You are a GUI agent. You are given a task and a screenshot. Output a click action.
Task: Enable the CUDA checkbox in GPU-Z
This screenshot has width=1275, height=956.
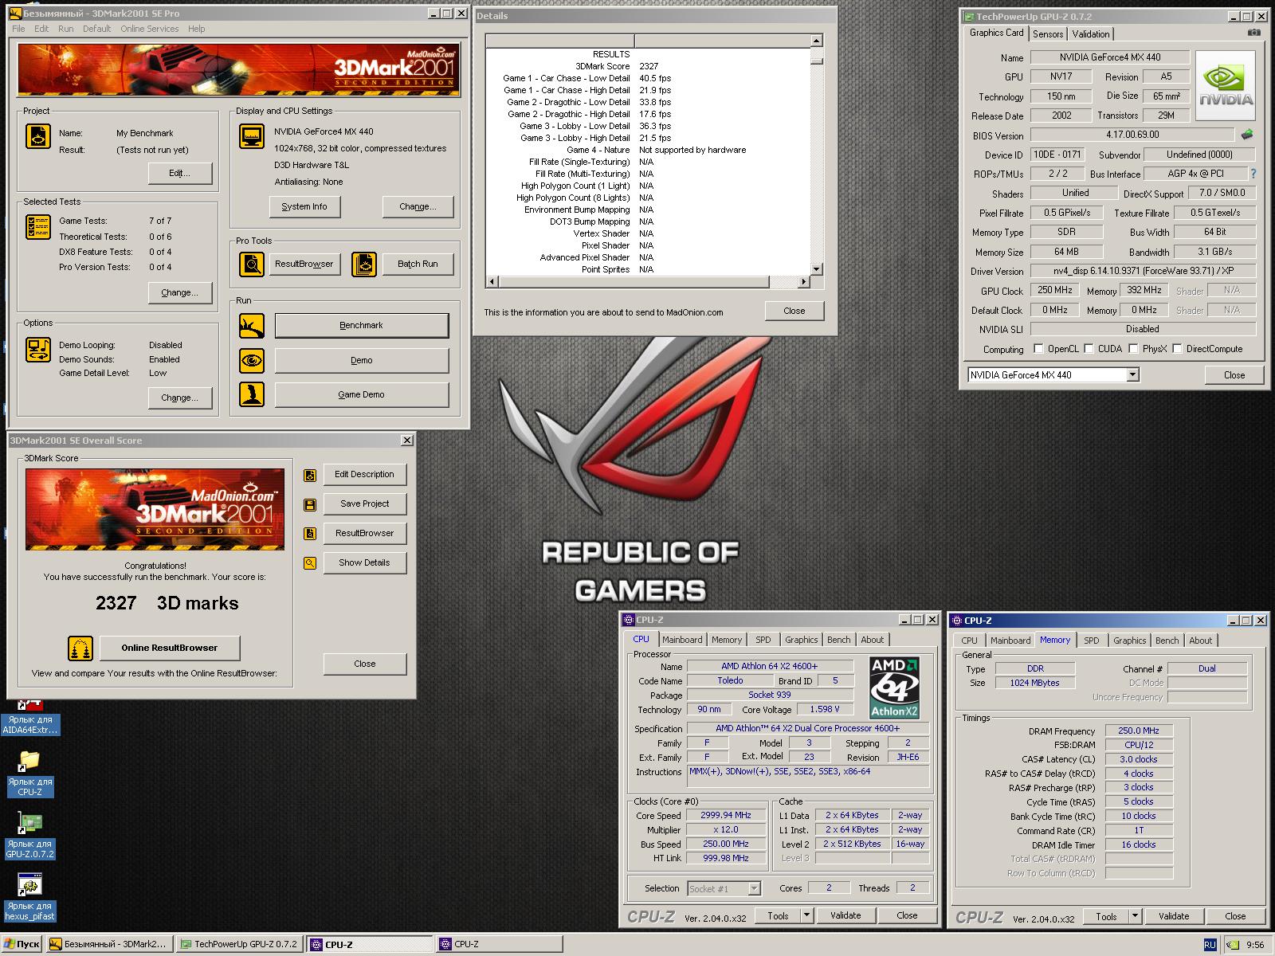pyautogui.click(x=1089, y=348)
